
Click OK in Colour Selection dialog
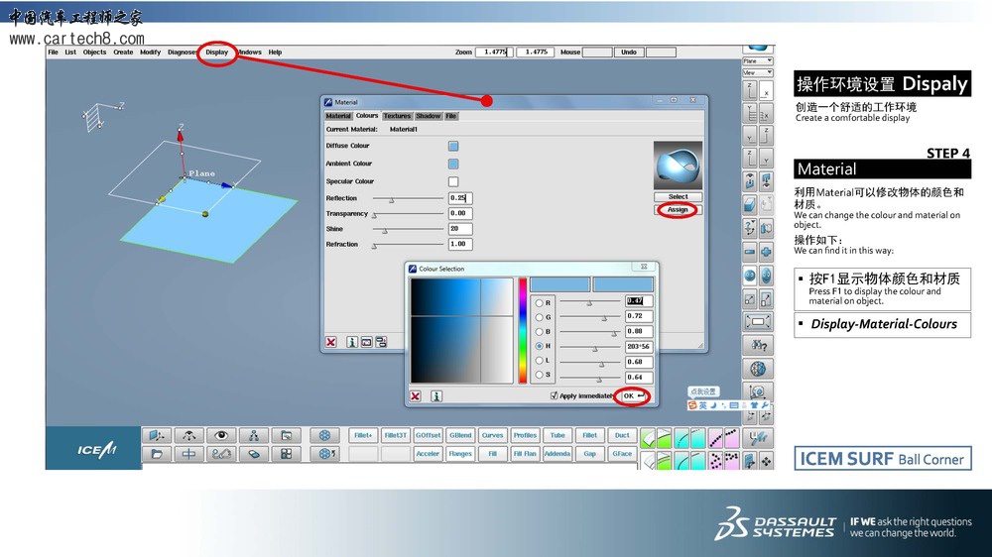pyautogui.click(x=633, y=395)
